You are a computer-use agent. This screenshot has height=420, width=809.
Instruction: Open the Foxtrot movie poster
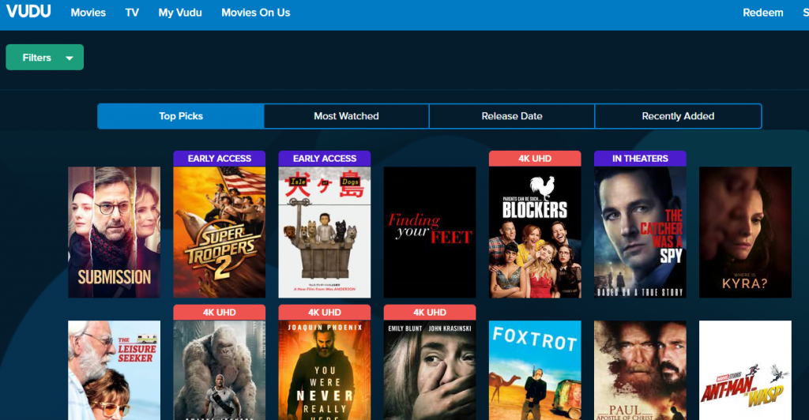pyautogui.click(x=535, y=370)
